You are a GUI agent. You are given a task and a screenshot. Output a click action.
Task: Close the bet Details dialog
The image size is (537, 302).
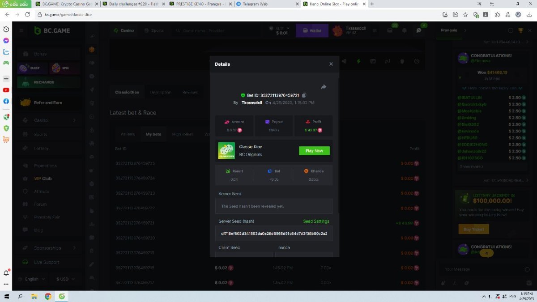coord(331,64)
